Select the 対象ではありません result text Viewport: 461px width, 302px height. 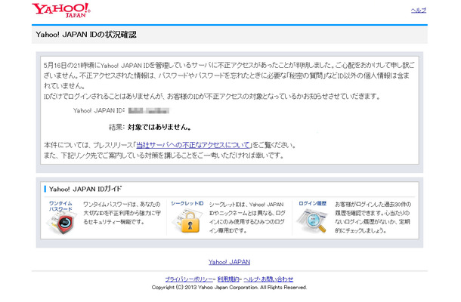[159, 127]
